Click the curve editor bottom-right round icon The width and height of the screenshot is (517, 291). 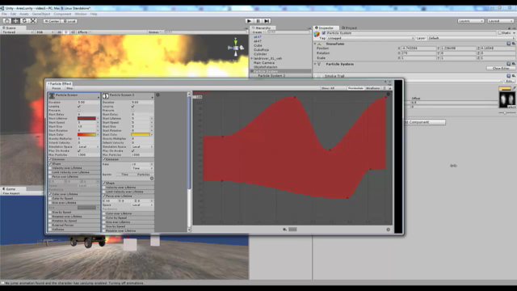coord(388,230)
